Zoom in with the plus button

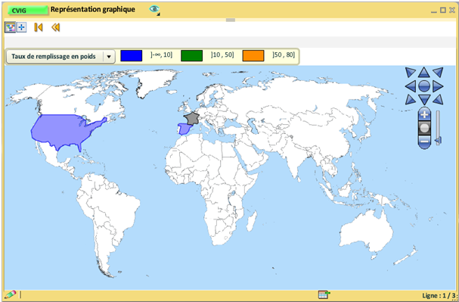[424, 115]
